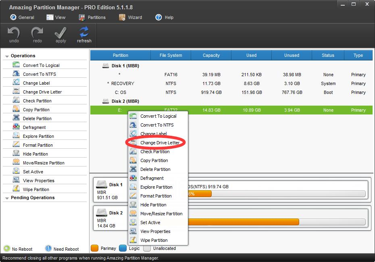Click the Delete Partition sidebar icon
Viewport: 375px width, 262px height.
point(16,118)
